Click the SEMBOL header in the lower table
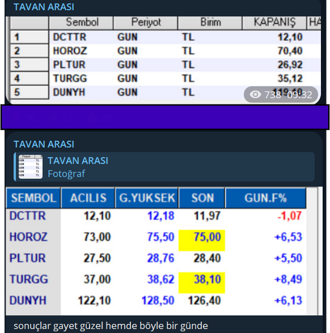Screen dimensions: 330x333 [33, 198]
